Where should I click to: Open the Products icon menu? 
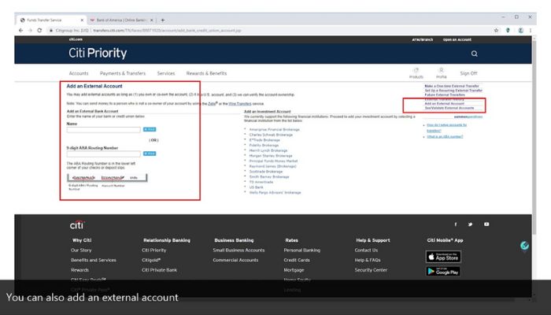click(416, 72)
